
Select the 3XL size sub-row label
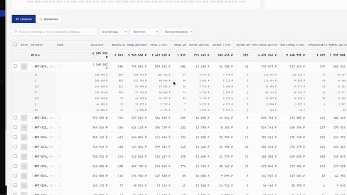pyautogui.click(x=36, y=98)
